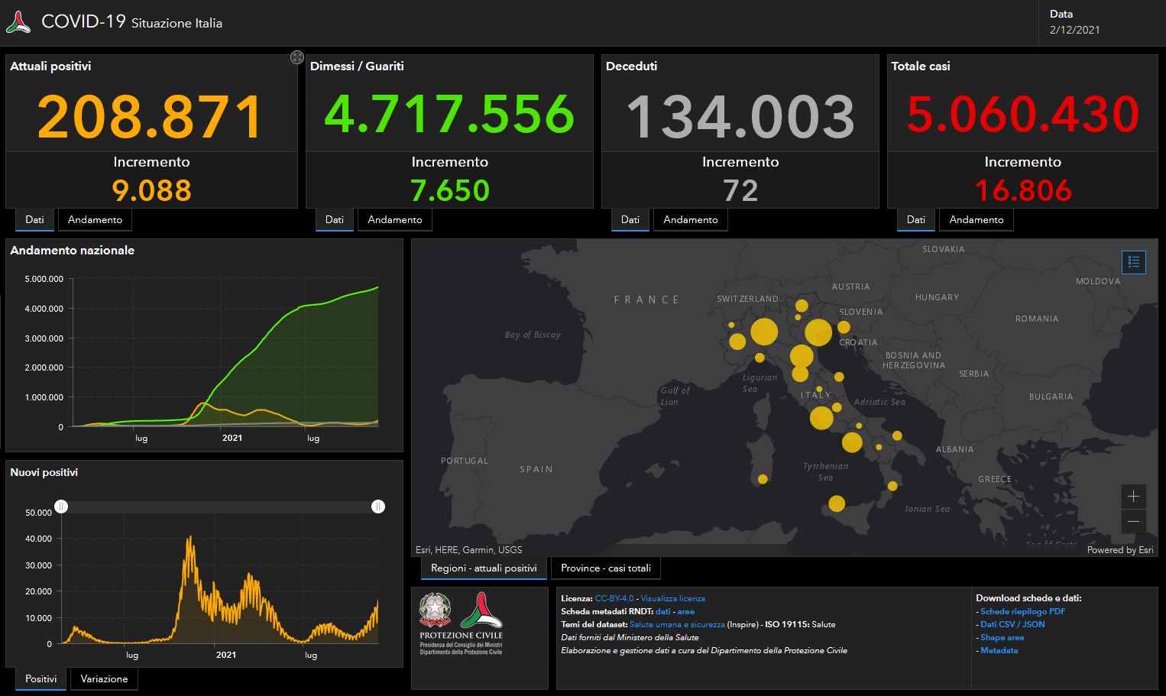Viewport: 1166px width, 696px height.
Task: Download Dati CSV / JSON
Action: (x=1012, y=624)
